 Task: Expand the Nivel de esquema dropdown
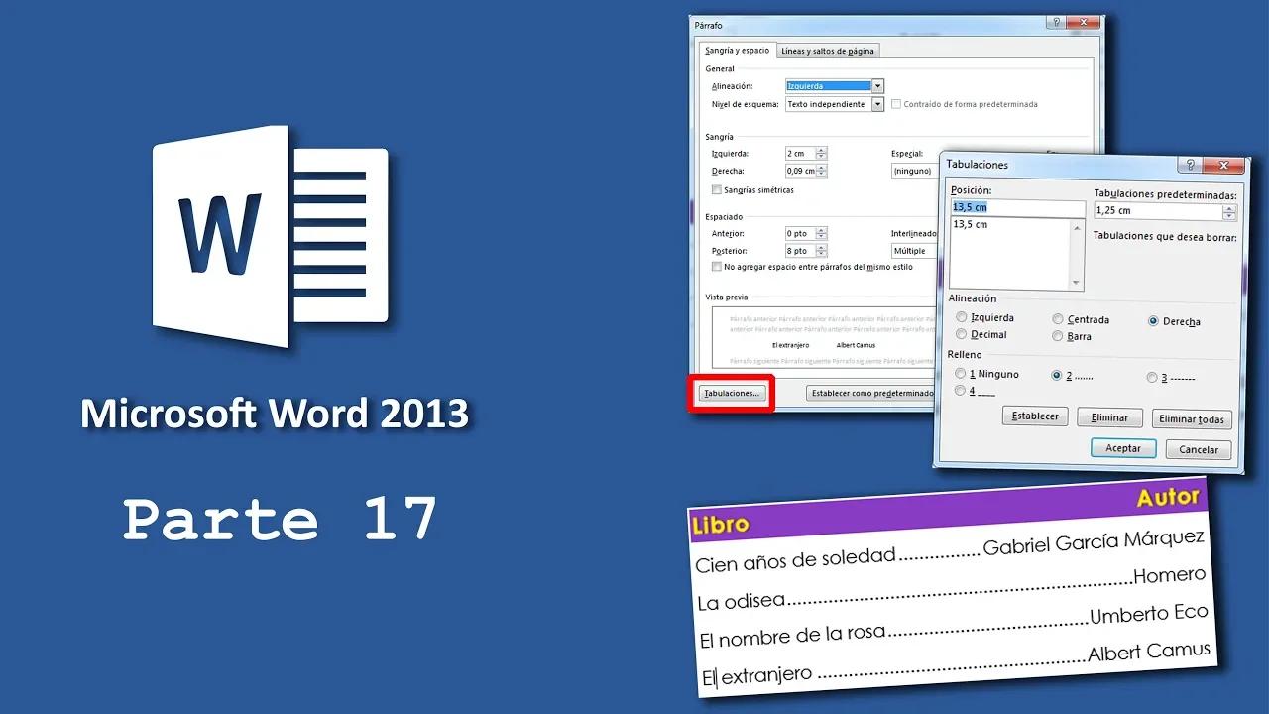click(876, 103)
